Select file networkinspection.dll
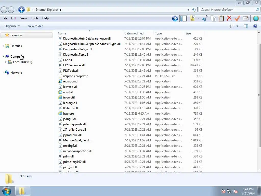The image size is (261, 196). pos(78,151)
